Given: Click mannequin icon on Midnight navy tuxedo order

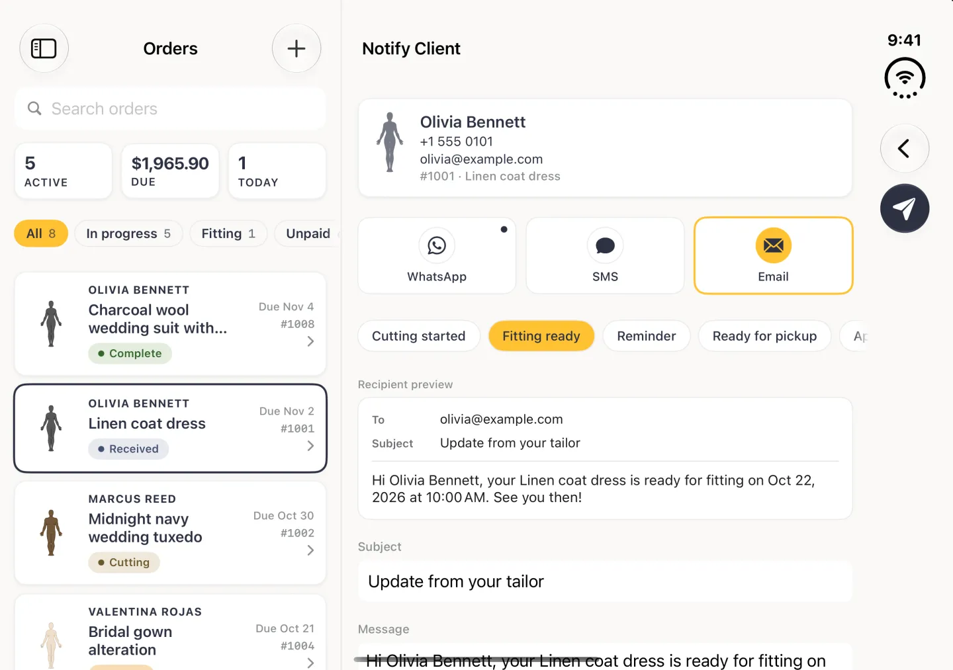Looking at the screenshot, I should [x=51, y=532].
